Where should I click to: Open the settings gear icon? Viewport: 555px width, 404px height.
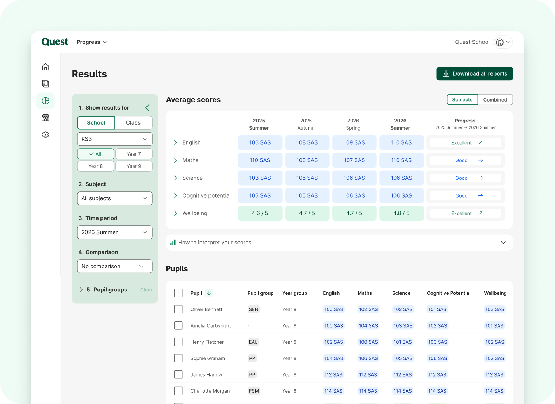click(x=46, y=135)
